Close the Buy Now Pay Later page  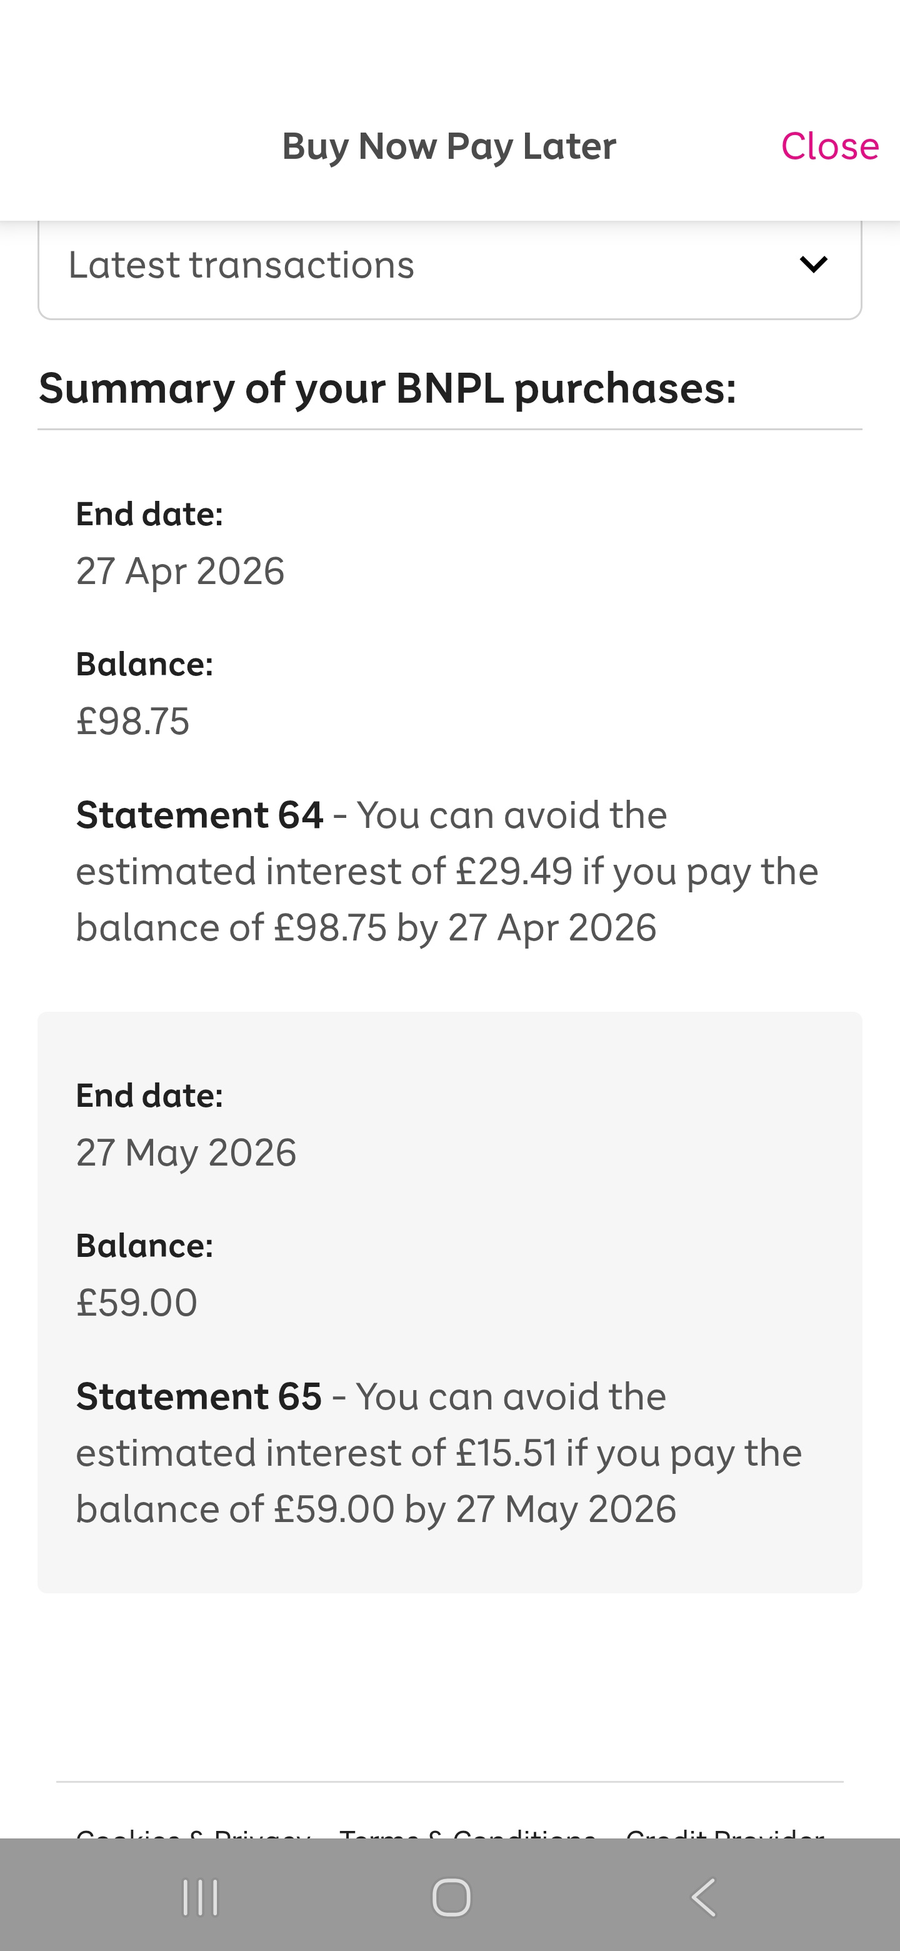point(829,146)
